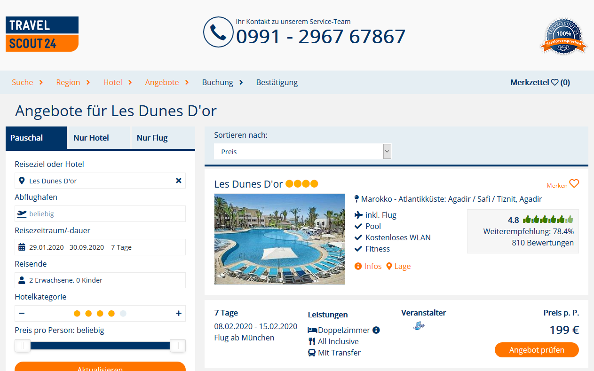The height and width of the screenshot is (371, 594).
Task: Click the Bestätigung breadcrumb step
Action: click(x=277, y=82)
